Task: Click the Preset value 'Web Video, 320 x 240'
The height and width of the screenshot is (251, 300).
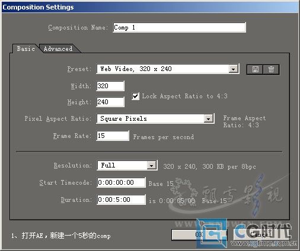Action: (x=136, y=69)
